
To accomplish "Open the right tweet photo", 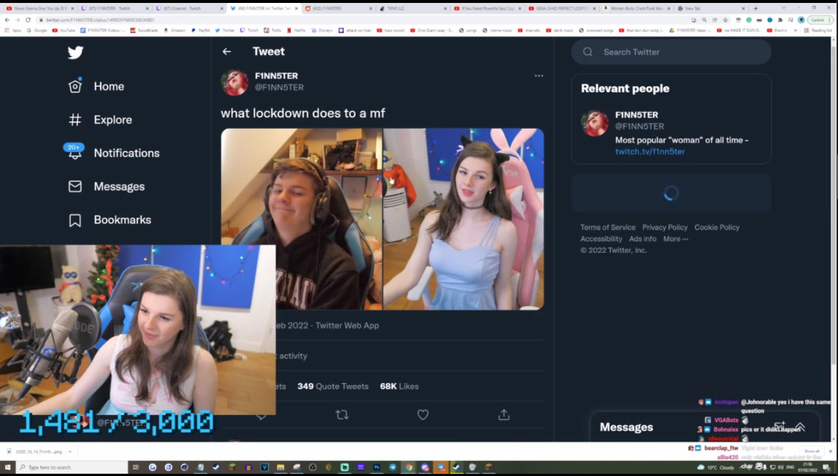I will coord(464,219).
